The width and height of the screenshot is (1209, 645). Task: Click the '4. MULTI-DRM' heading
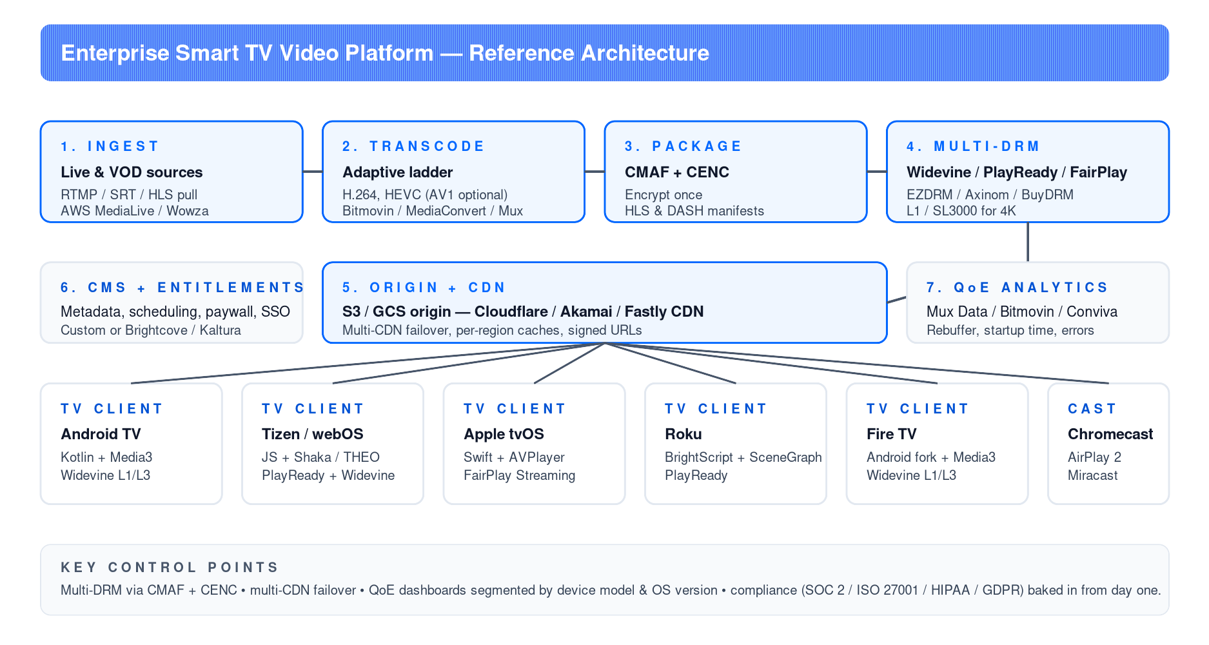tap(974, 146)
